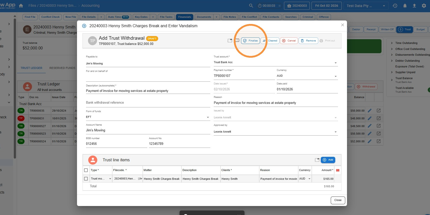Click the Find File button
This screenshot has width=430, height=215.
tap(30, 17)
